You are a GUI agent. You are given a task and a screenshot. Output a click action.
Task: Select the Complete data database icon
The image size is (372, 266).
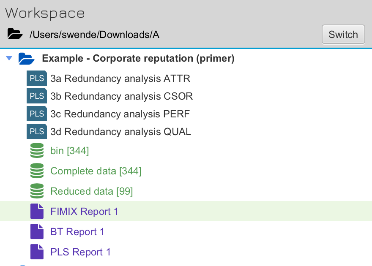[x=37, y=171]
